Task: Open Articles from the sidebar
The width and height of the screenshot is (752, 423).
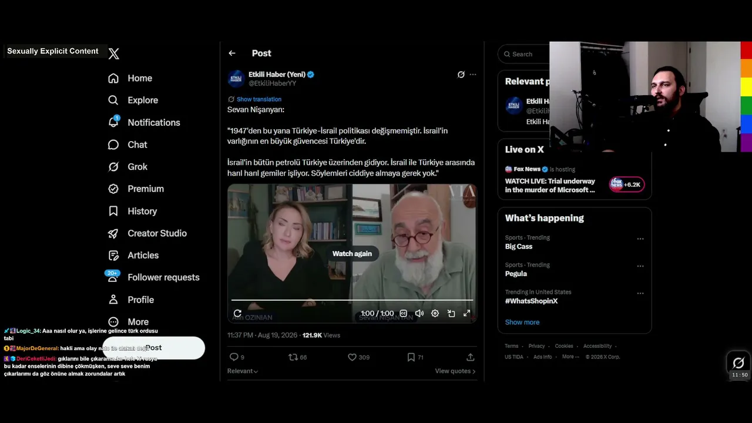Action: click(x=133, y=255)
